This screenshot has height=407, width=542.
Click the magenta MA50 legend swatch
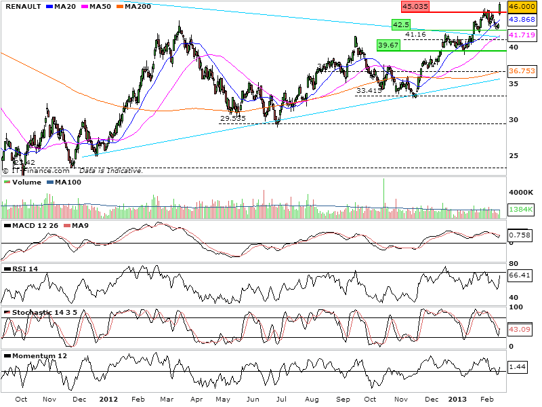pos(85,7)
